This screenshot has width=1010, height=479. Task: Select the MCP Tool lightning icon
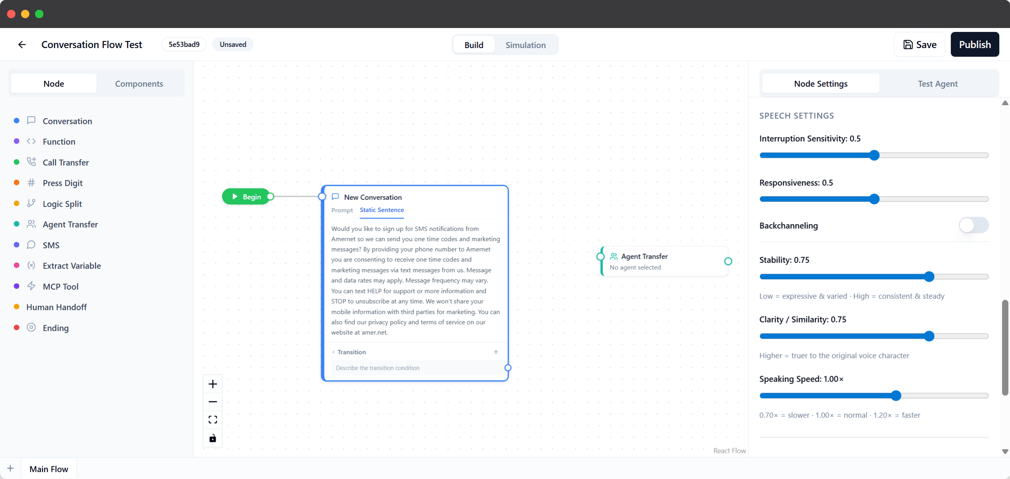tap(31, 286)
